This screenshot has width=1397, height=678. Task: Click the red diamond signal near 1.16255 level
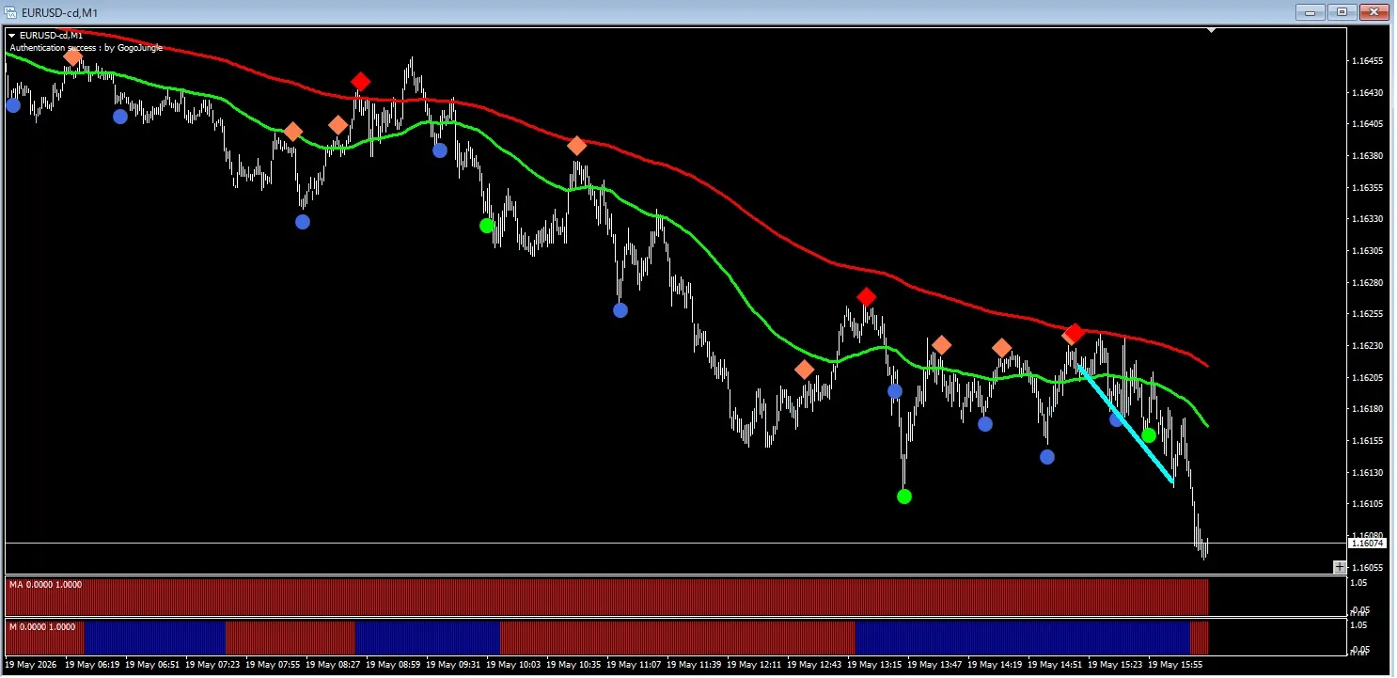pyautogui.click(x=866, y=297)
